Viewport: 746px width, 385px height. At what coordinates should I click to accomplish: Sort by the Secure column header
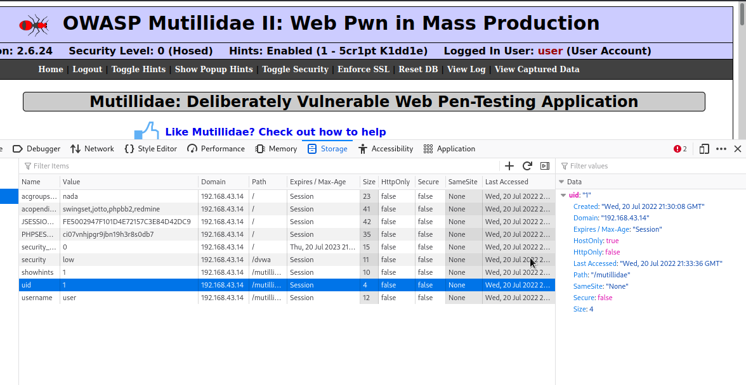(x=430, y=182)
